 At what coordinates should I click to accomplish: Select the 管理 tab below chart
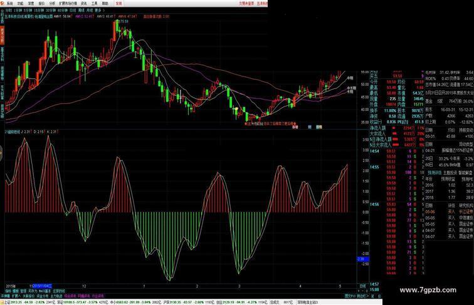tap(23, 291)
